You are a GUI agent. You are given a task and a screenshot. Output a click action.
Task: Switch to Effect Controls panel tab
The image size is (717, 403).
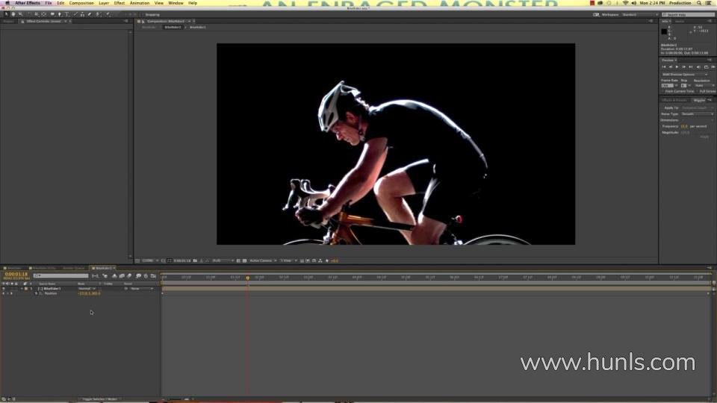pyautogui.click(x=43, y=21)
